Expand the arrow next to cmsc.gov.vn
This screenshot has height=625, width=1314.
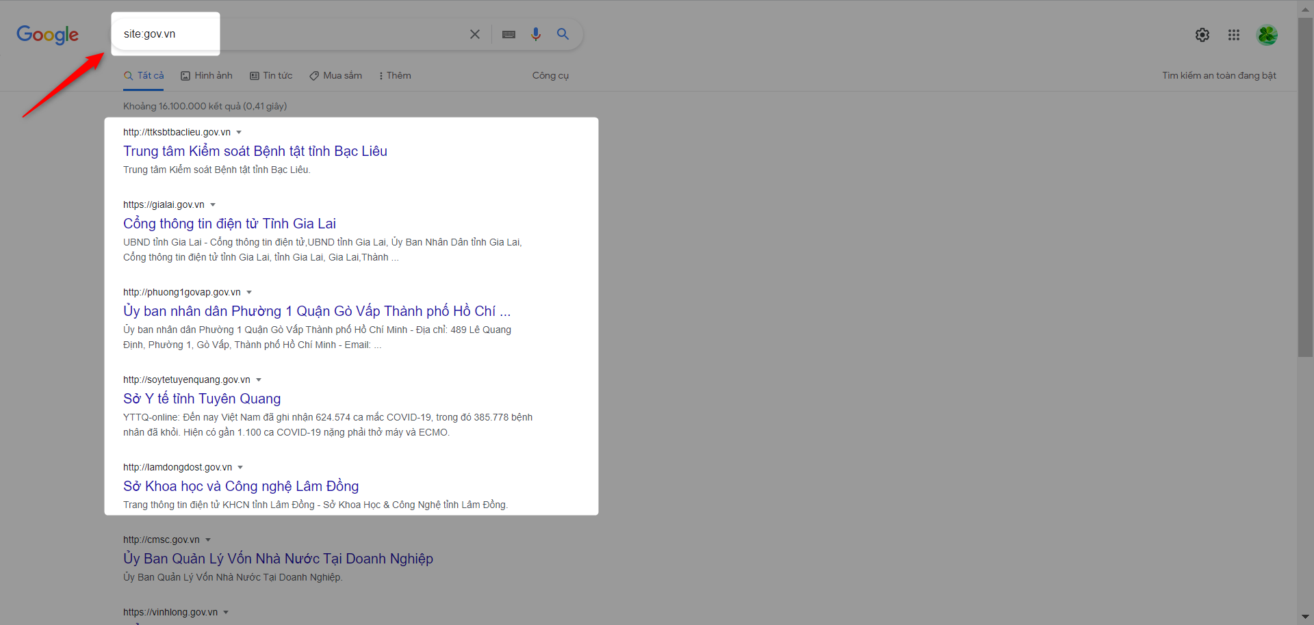[x=208, y=540]
